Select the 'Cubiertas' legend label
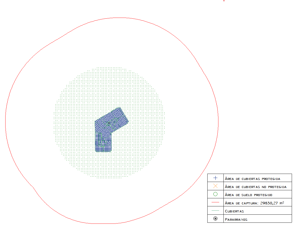This screenshot has height=225, width=295. click(234, 211)
